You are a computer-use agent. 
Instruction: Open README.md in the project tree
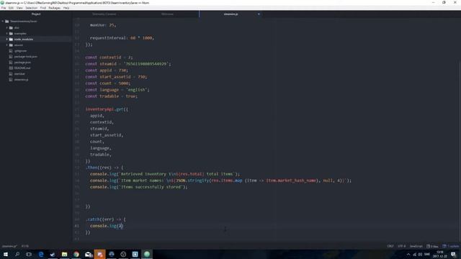tap(22, 68)
